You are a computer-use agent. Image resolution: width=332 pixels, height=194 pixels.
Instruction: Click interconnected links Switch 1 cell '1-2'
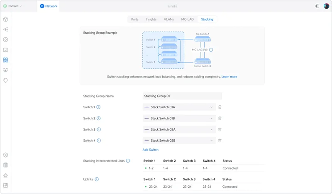[x=151, y=168]
